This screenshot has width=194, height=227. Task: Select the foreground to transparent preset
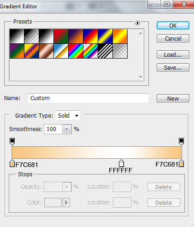(x=31, y=36)
